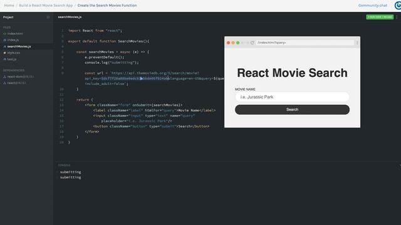Click the '<button className' code line
401x225 pixels.
151,126
